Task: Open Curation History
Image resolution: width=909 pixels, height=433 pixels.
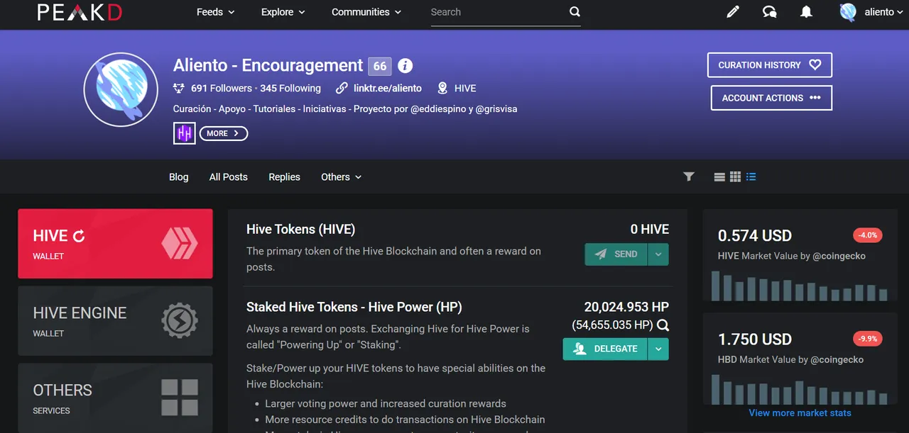Action: (770, 65)
